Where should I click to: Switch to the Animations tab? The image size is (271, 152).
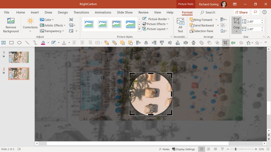[103, 12]
